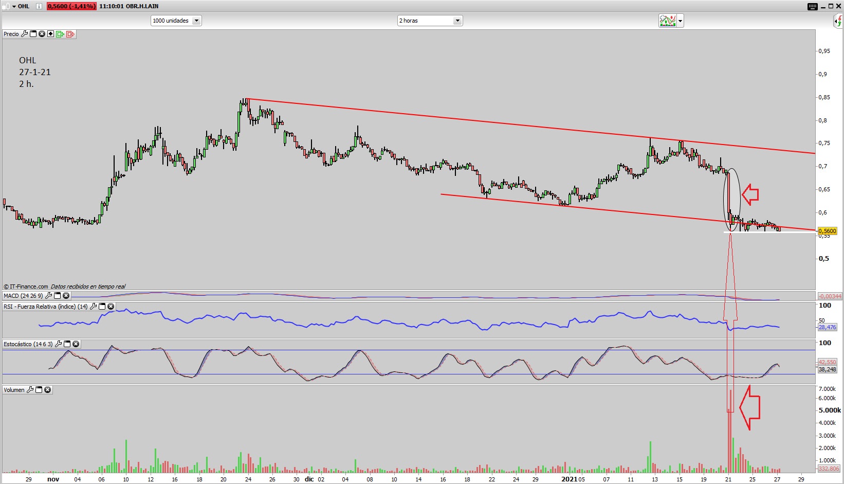Remove the MACD indicator panel

tap(66, 296)
